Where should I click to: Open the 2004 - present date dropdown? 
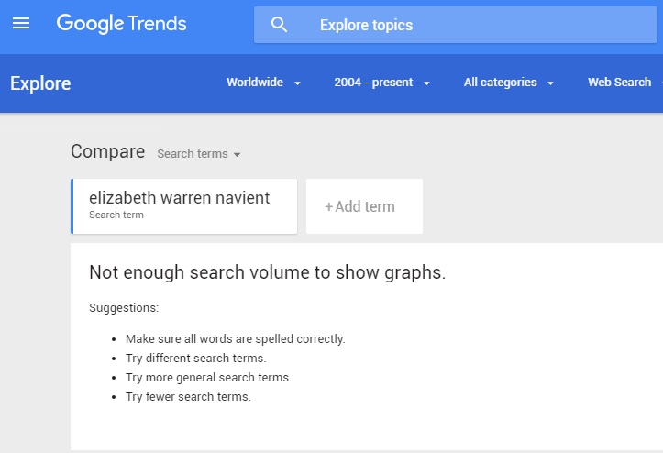coord(381,82)
